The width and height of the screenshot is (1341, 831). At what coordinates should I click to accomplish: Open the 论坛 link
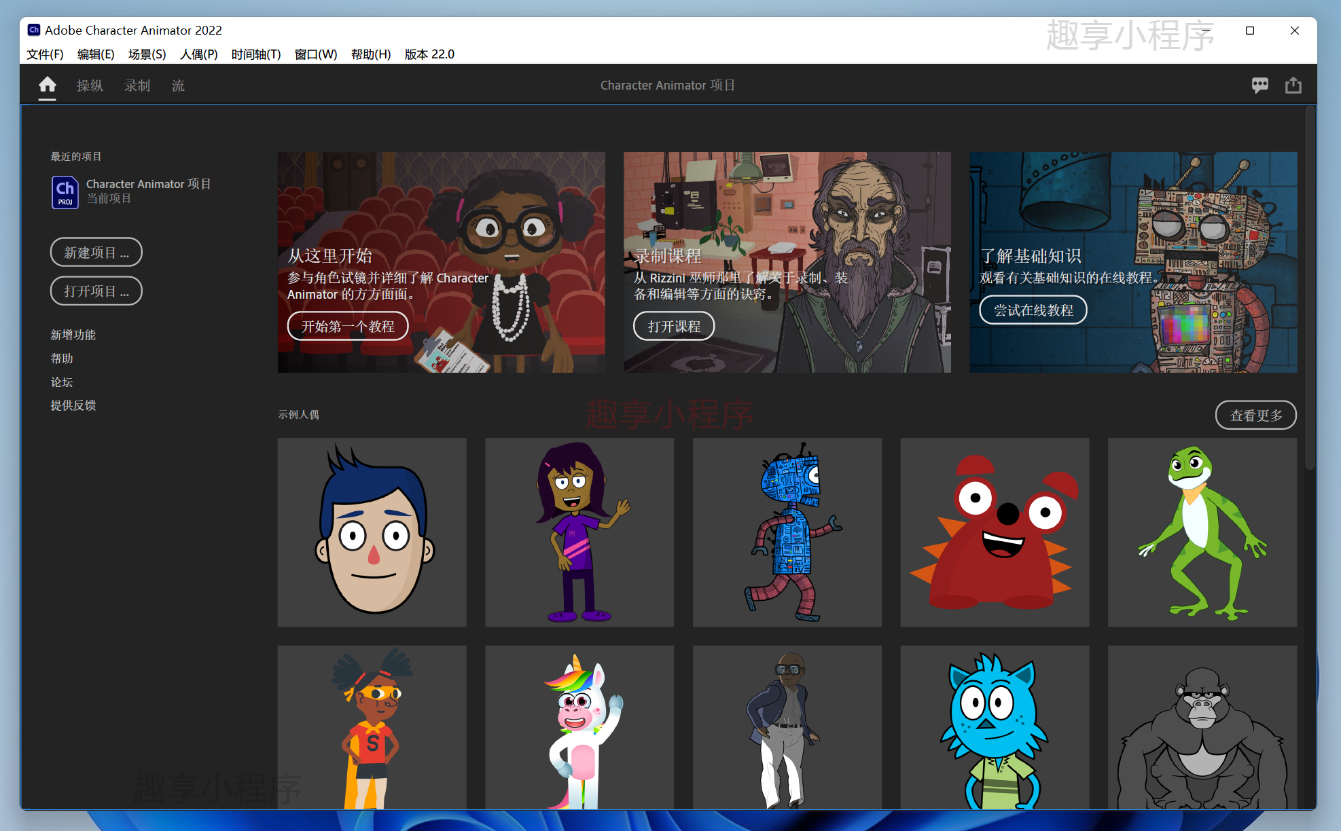coord(62,382)
